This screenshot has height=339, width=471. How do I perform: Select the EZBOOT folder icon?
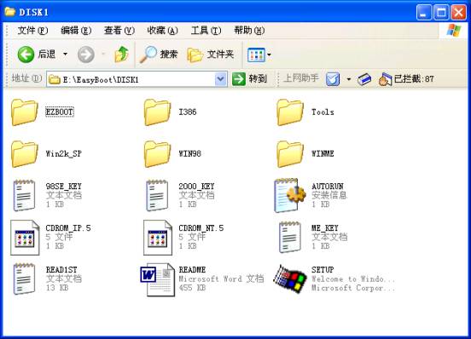(x=25, y=112)
